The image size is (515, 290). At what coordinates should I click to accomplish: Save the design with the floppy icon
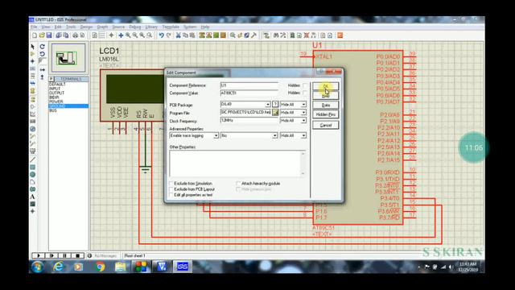(49, 35)
